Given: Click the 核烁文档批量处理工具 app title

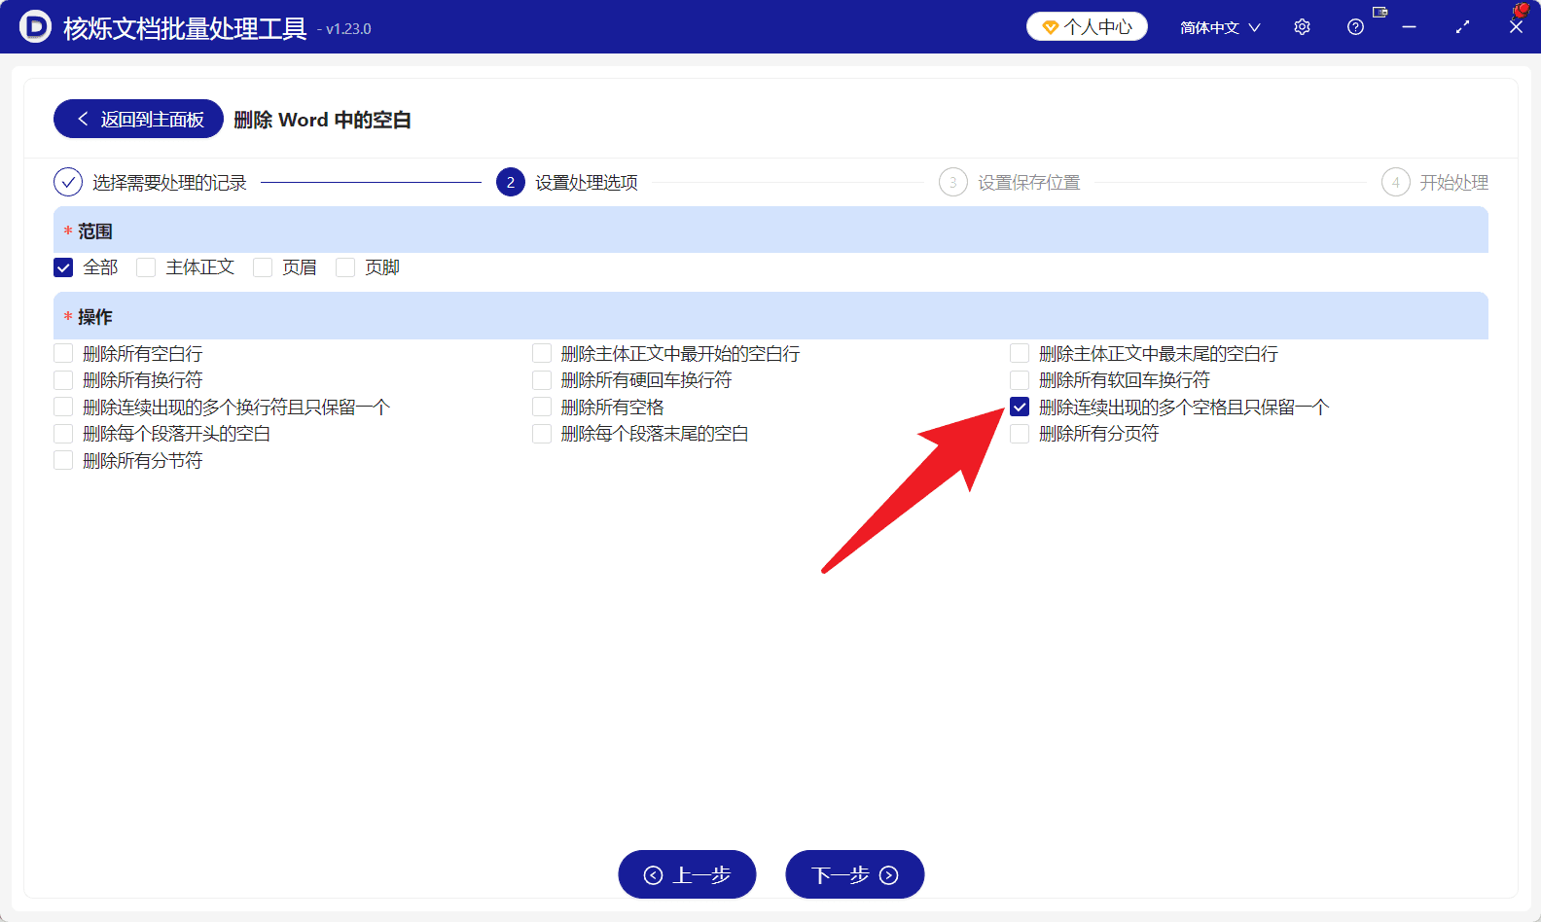Looking at the screenshot, I should click(x=185, y=28).
